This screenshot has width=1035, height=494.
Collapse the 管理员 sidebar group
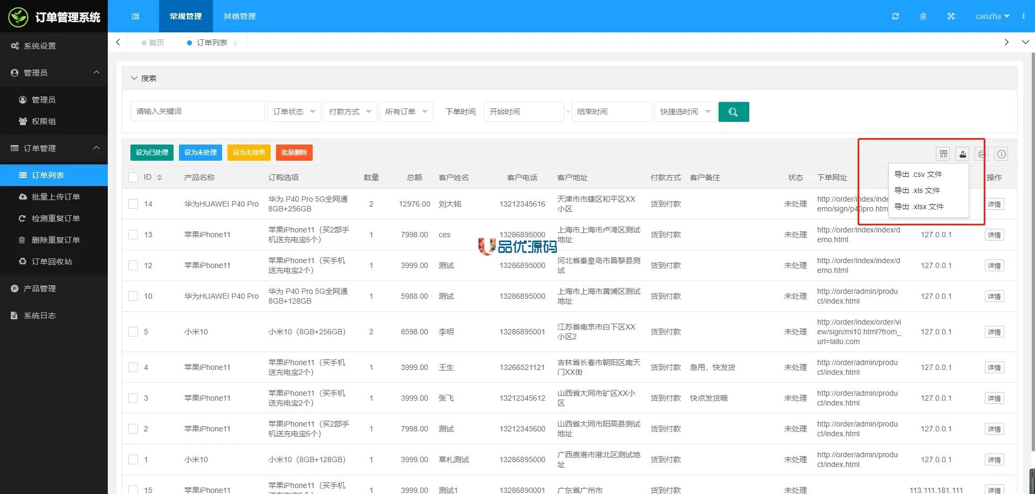click(54, 73)
